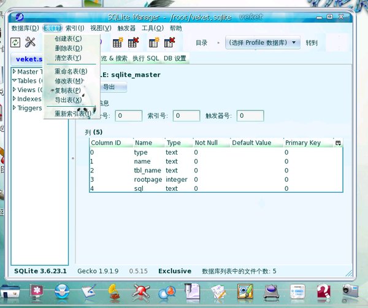Click the Drop Index toolbar icon
The image size is (368, 308).
tap(170, 42)
